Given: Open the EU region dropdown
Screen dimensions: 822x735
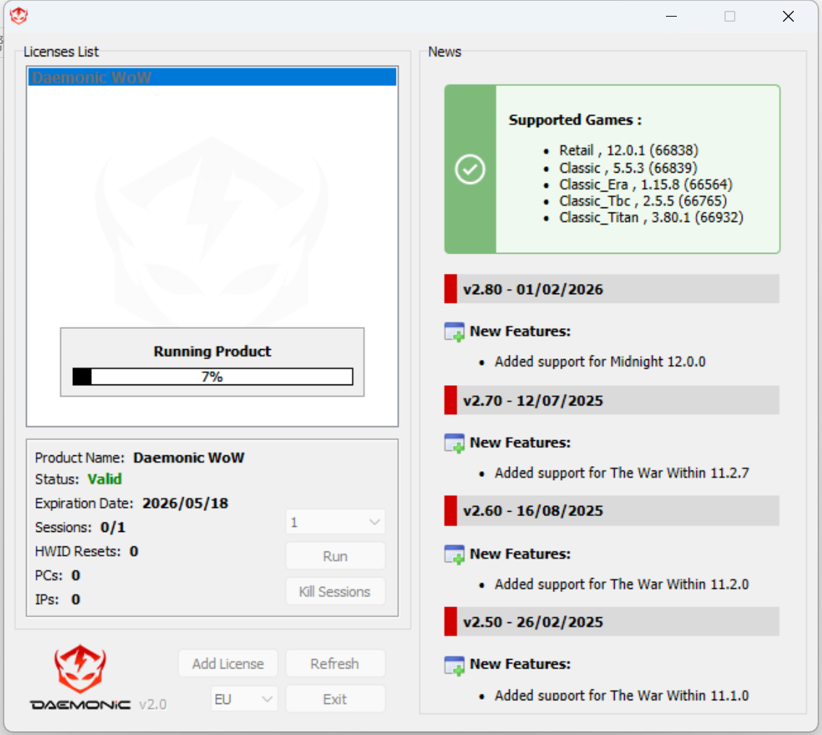Looking at the screenshot, I should point(243,699).
